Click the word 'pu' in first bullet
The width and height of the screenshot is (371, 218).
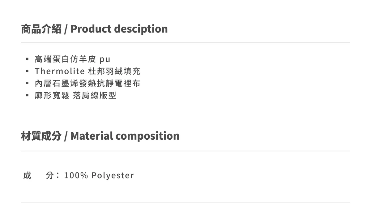coord(105,59)
